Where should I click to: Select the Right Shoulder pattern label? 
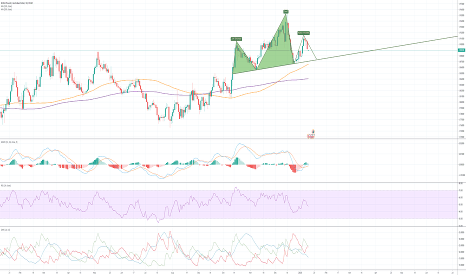[x=303, y=33]
